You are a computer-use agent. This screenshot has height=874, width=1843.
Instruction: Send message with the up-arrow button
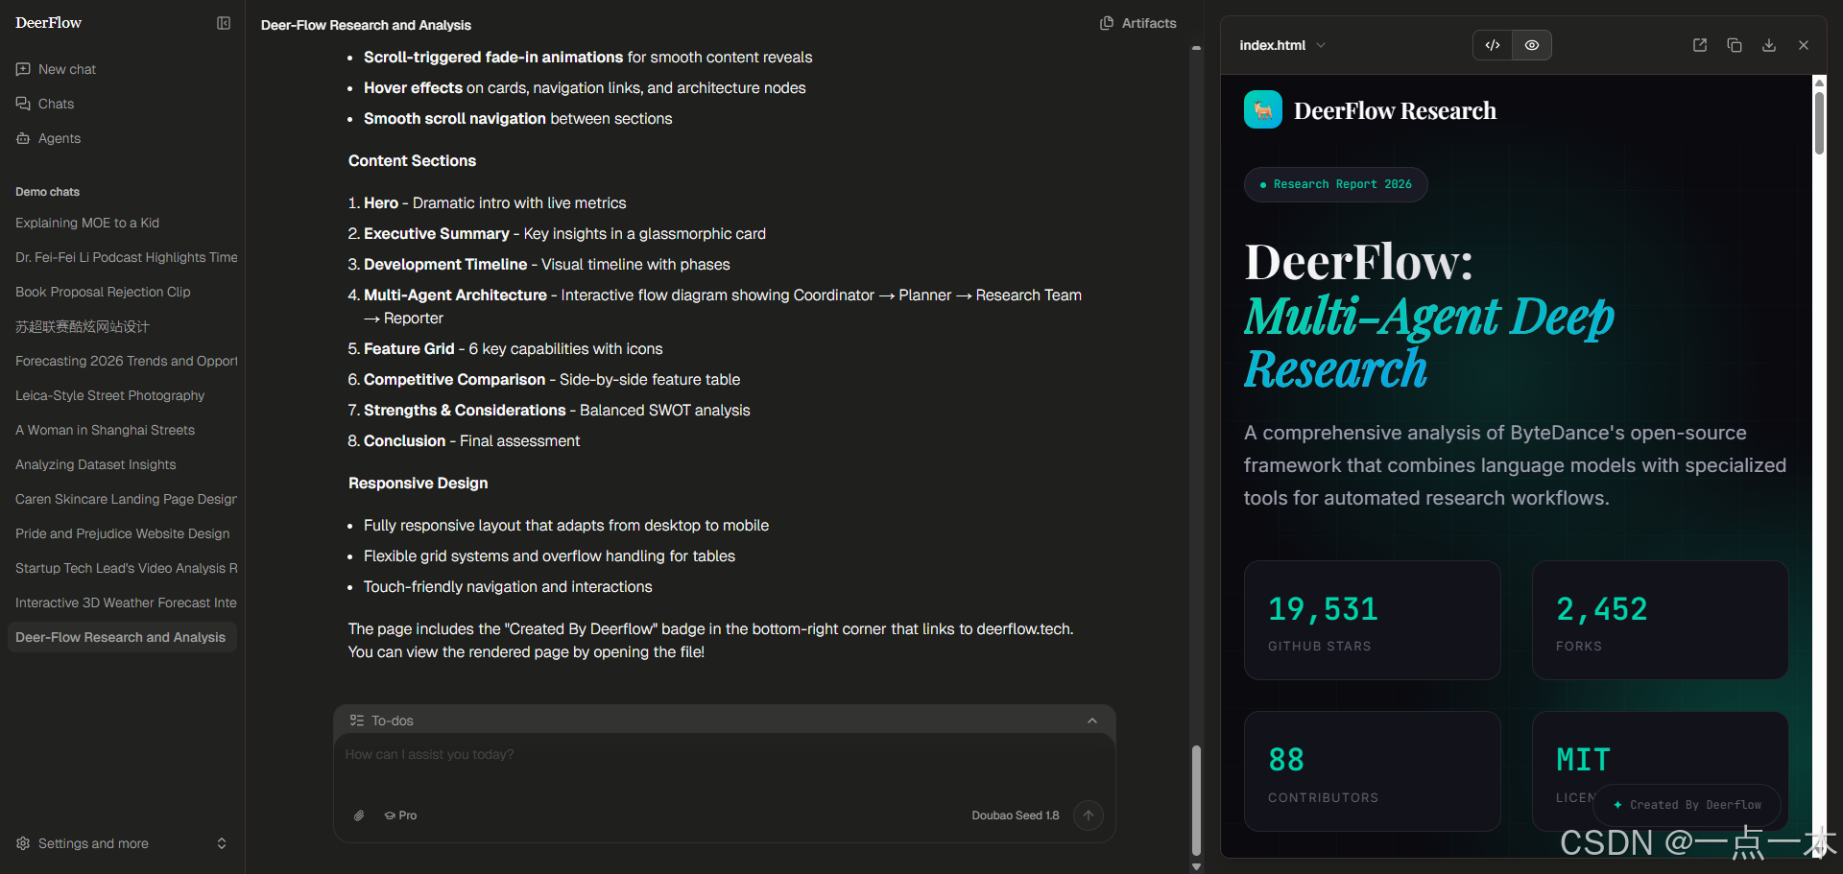[x=1089, y=815]
